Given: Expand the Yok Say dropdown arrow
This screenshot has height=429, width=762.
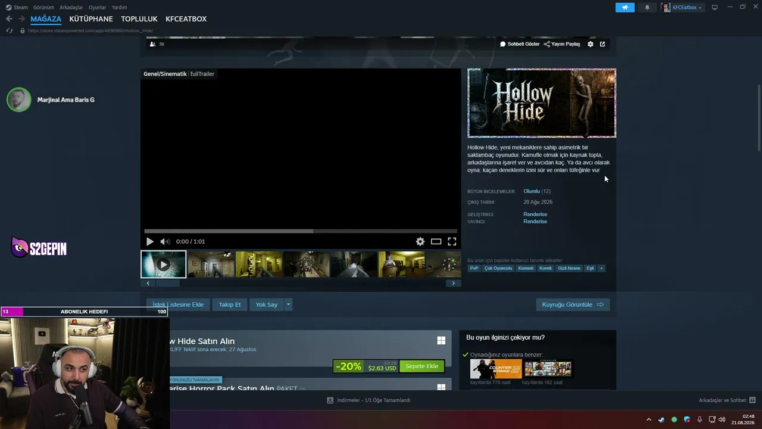Looking at the screenshot, I should tap(288, 304).
